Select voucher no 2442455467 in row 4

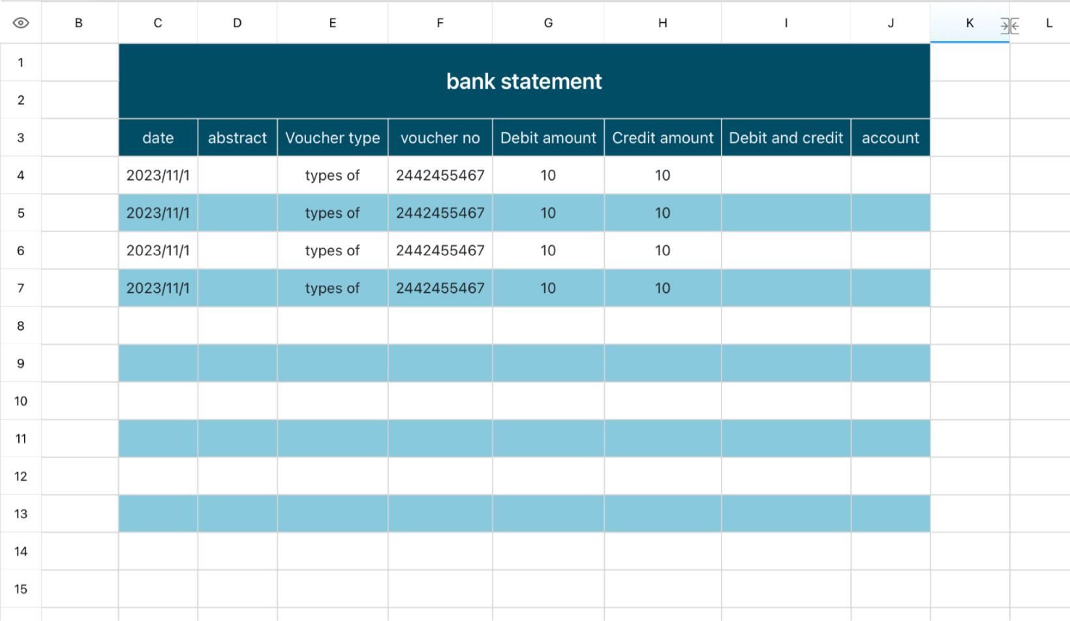[440, 175]
